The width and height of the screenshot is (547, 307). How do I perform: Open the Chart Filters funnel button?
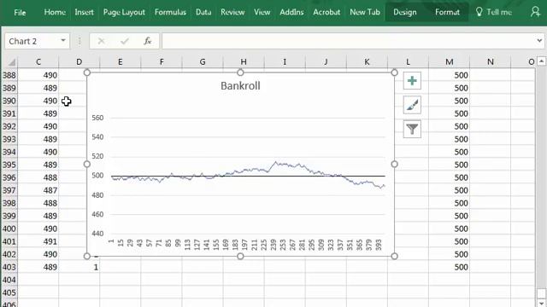[x=412, y=129]
